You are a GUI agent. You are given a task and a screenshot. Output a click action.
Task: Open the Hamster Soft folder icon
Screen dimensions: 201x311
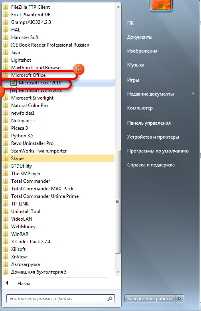[6, 37]
